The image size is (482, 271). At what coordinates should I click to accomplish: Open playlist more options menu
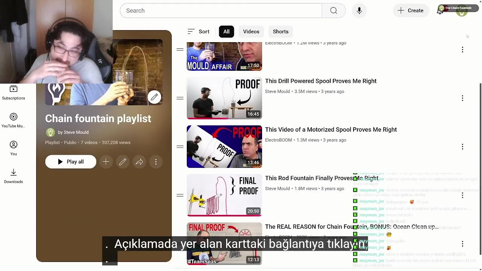[156, 162]
